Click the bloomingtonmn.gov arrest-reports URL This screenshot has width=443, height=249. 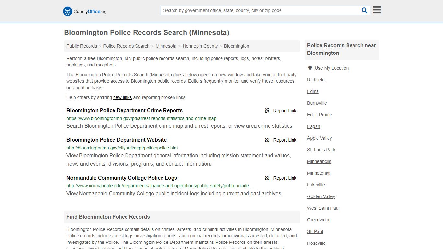(141, 118)
